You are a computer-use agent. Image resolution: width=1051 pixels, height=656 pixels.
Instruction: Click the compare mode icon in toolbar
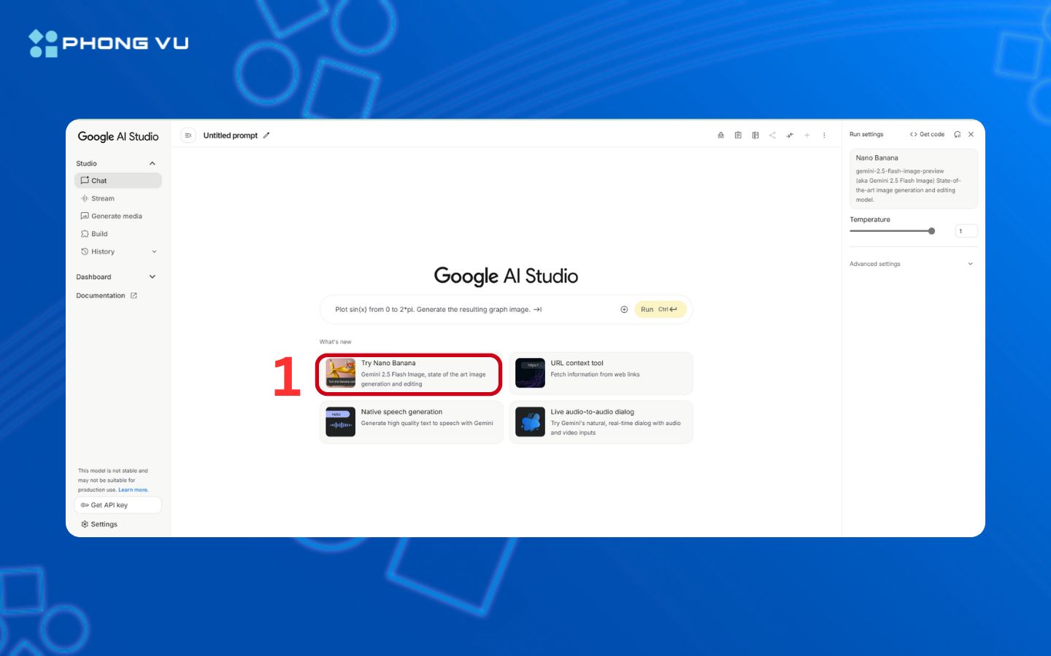click(x=755, y=136)
